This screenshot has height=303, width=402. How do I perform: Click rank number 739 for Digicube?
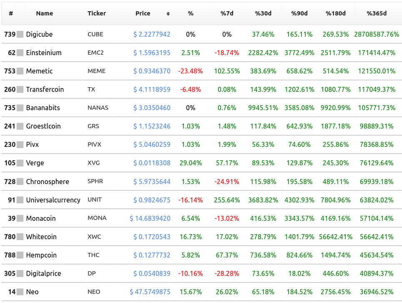point(10,34)
